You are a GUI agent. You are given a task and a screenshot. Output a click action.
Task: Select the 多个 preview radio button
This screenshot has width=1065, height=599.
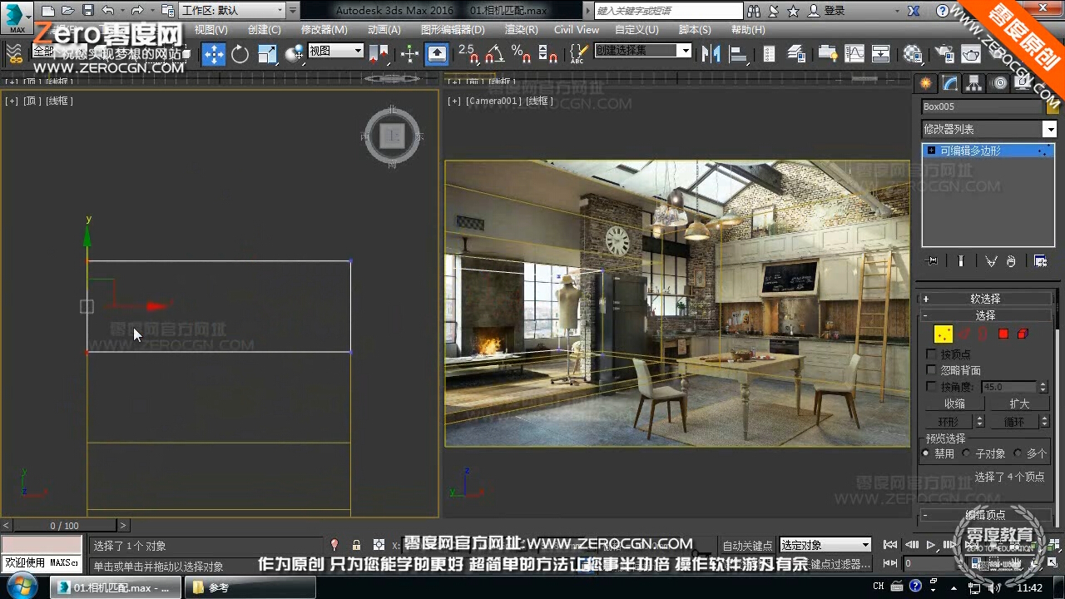click(x=1017, y=453)
